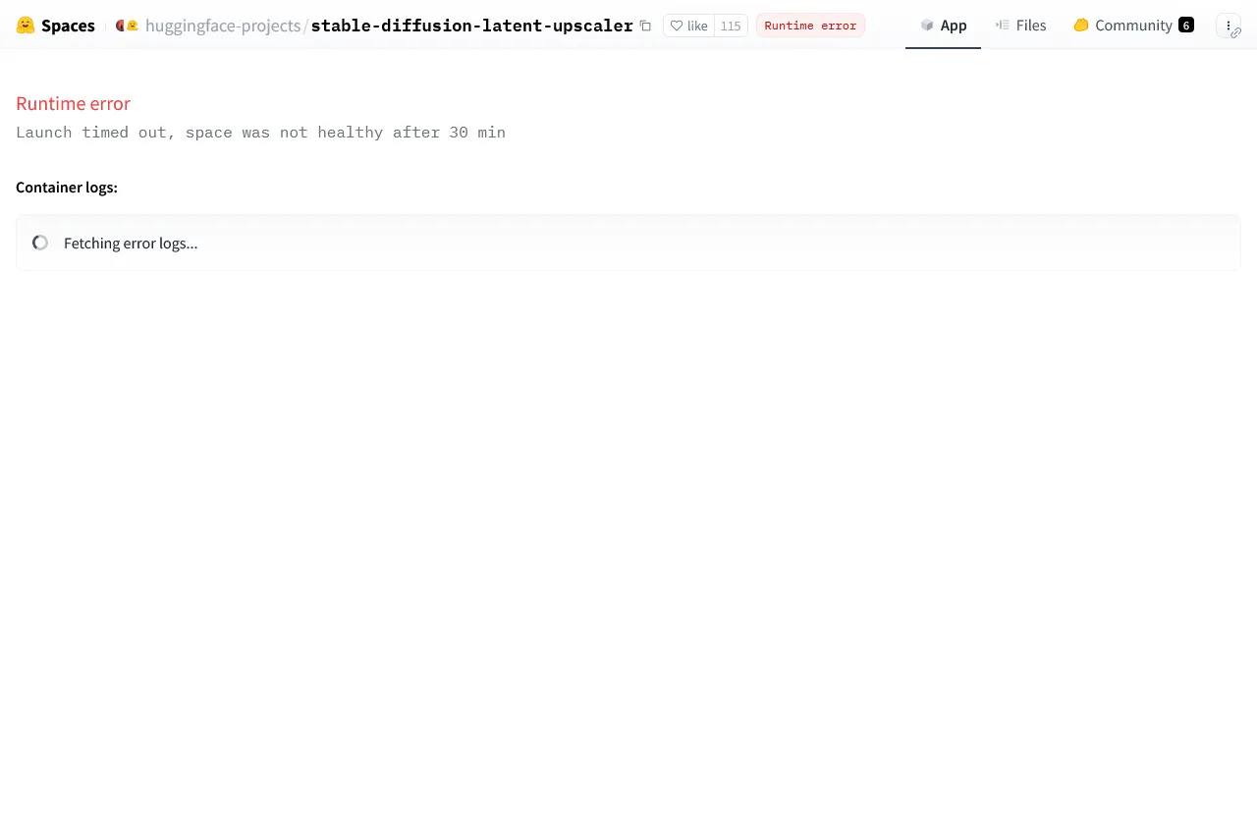Image resolution: width=1257 pixels, height=817 pixels.
Task: Switch to the Files tab
Action: (1020, 26)
